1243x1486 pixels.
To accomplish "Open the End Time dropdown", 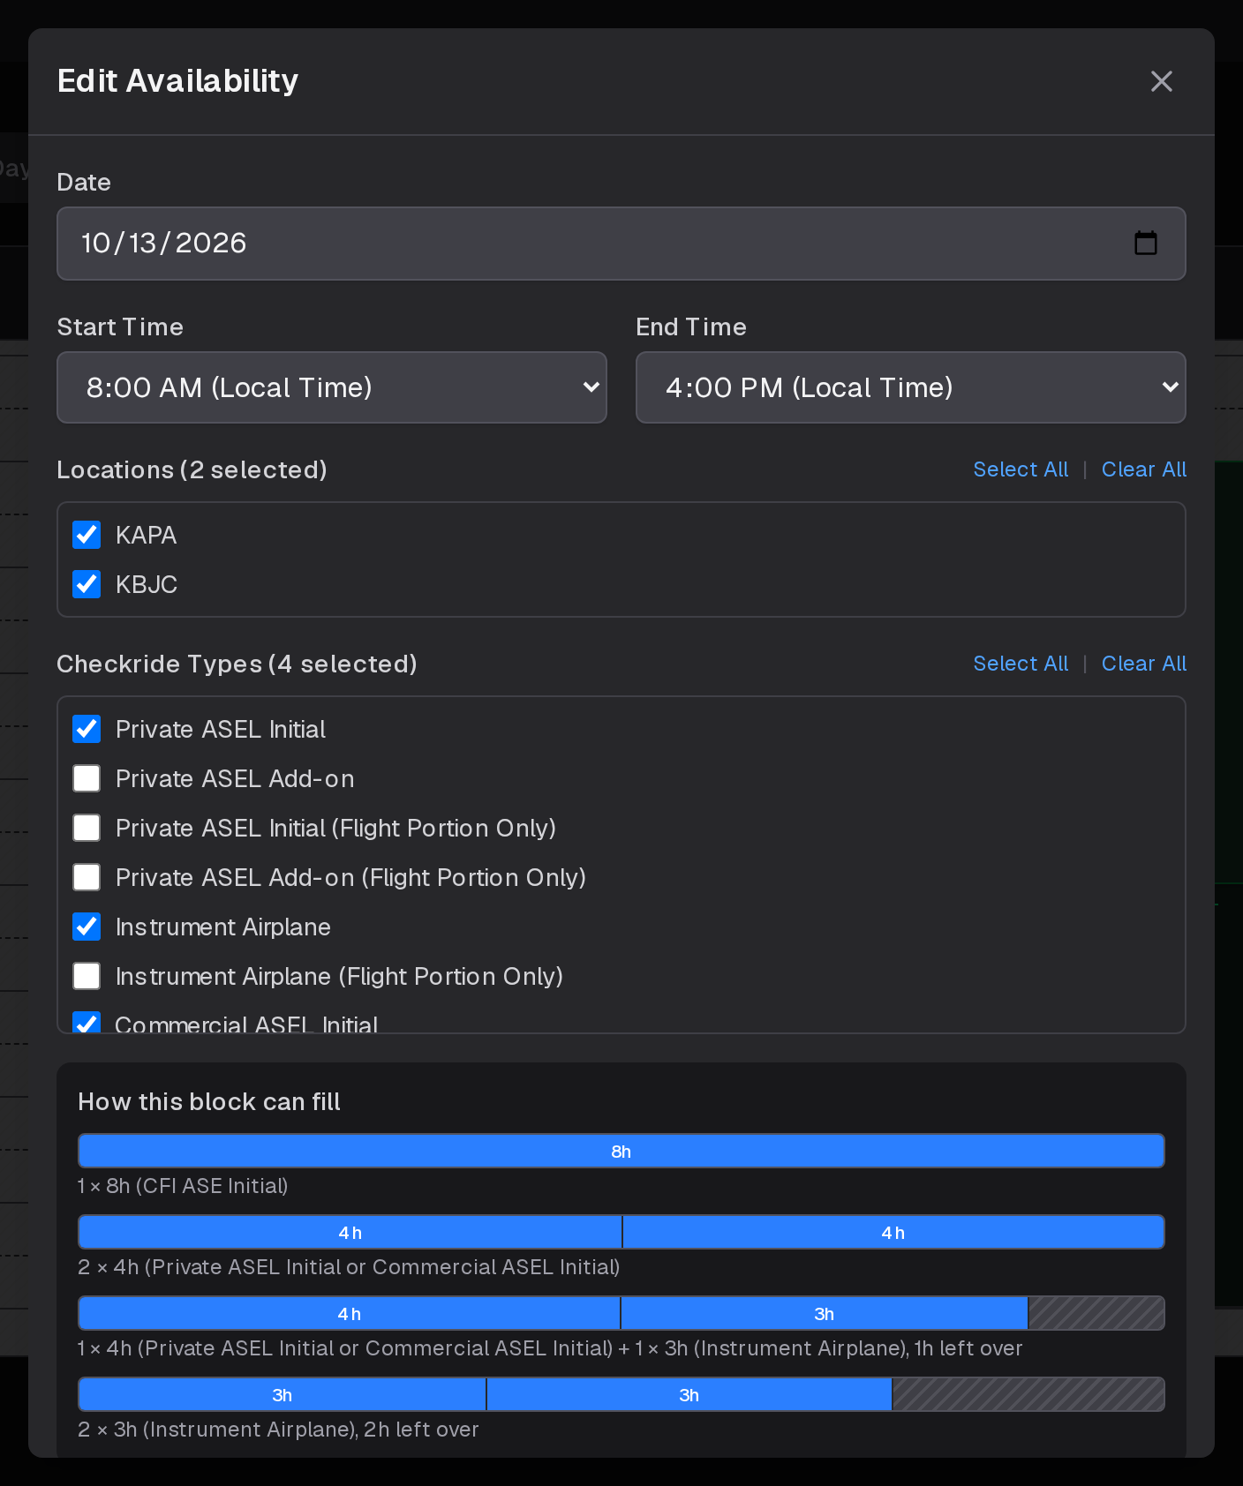I will 910,387.
